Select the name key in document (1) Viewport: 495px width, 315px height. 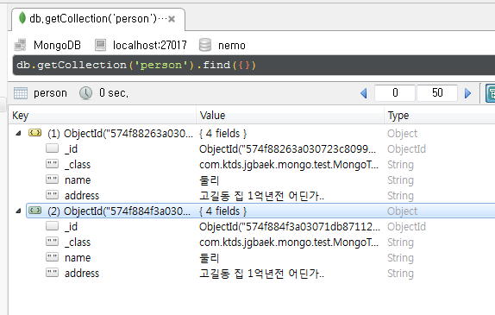point(78,180)
